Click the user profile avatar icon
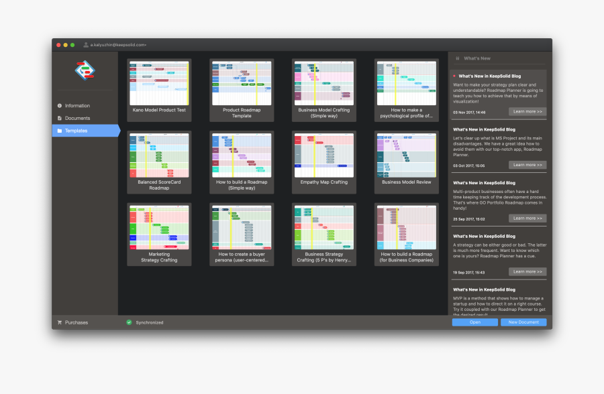Screen dimensions: 604x394 [86, 45]
